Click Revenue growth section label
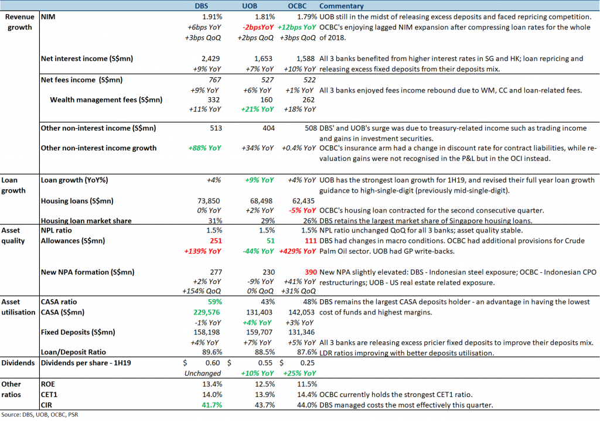Screen dimensions: 600x421 [19, 22]
